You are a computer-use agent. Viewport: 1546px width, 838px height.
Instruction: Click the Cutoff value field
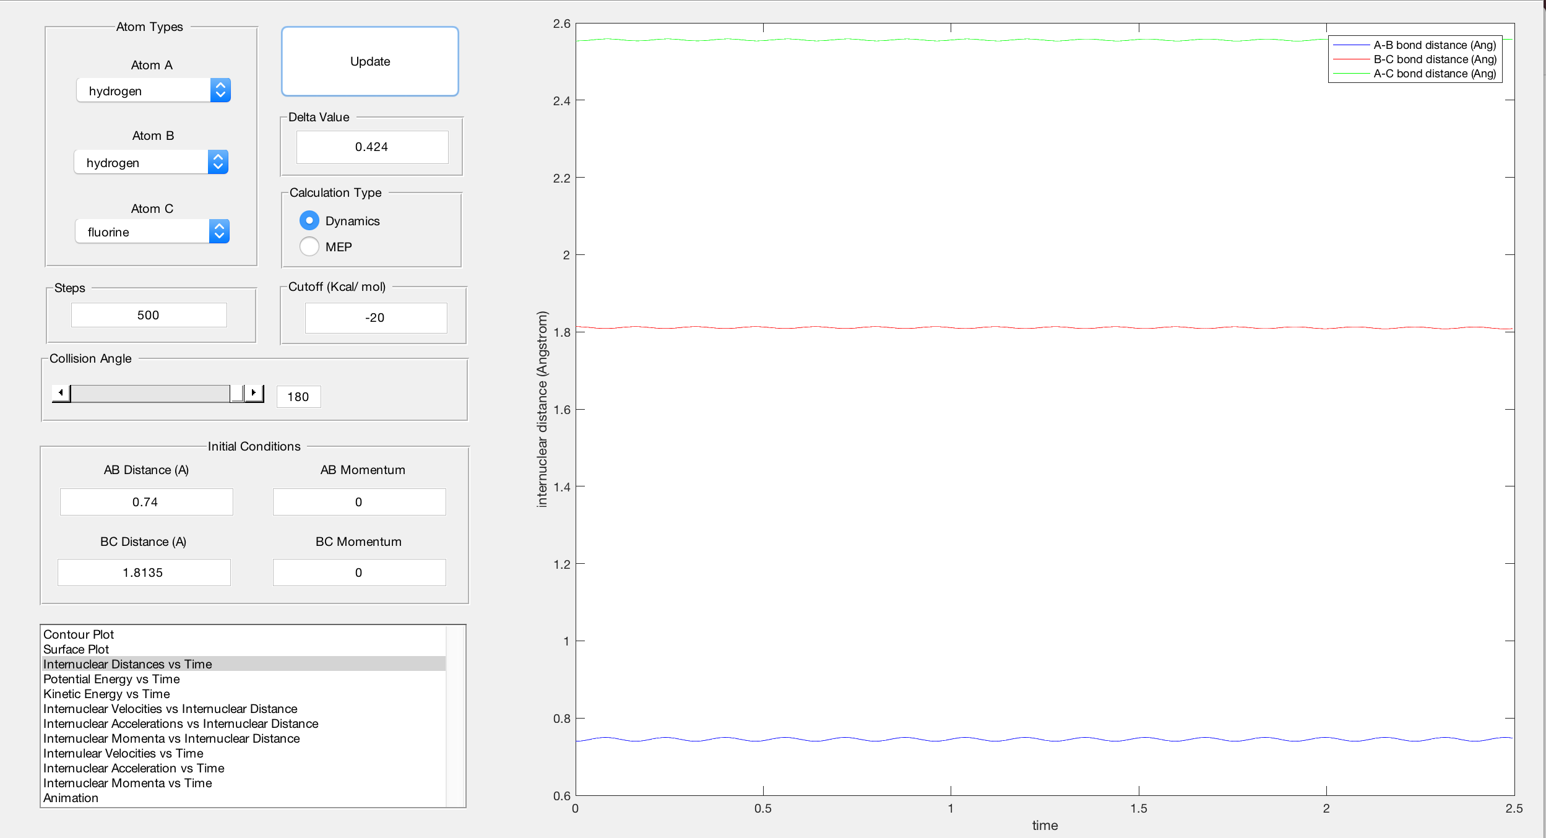pos(375,317)
